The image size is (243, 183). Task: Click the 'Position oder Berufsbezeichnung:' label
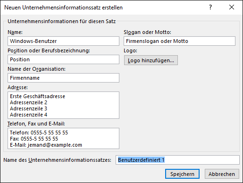coord(49,50)
